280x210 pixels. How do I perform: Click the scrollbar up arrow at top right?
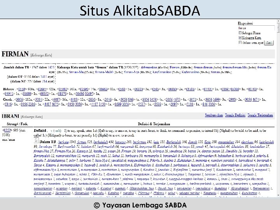(x=278, y=21)
